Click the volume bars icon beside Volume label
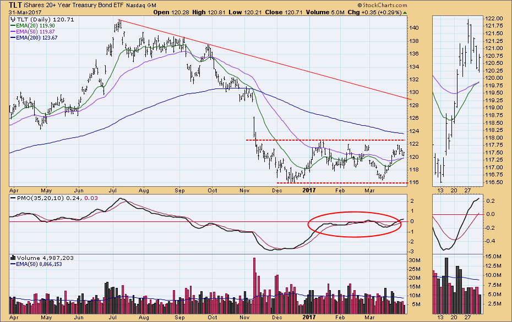Viewport: 512px width, 322px height. [x=13, y=258]
